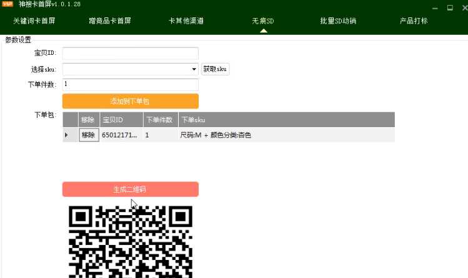Click the 获取sku button
The height and width of the screenshot is (278, 468).
point(215,69)
